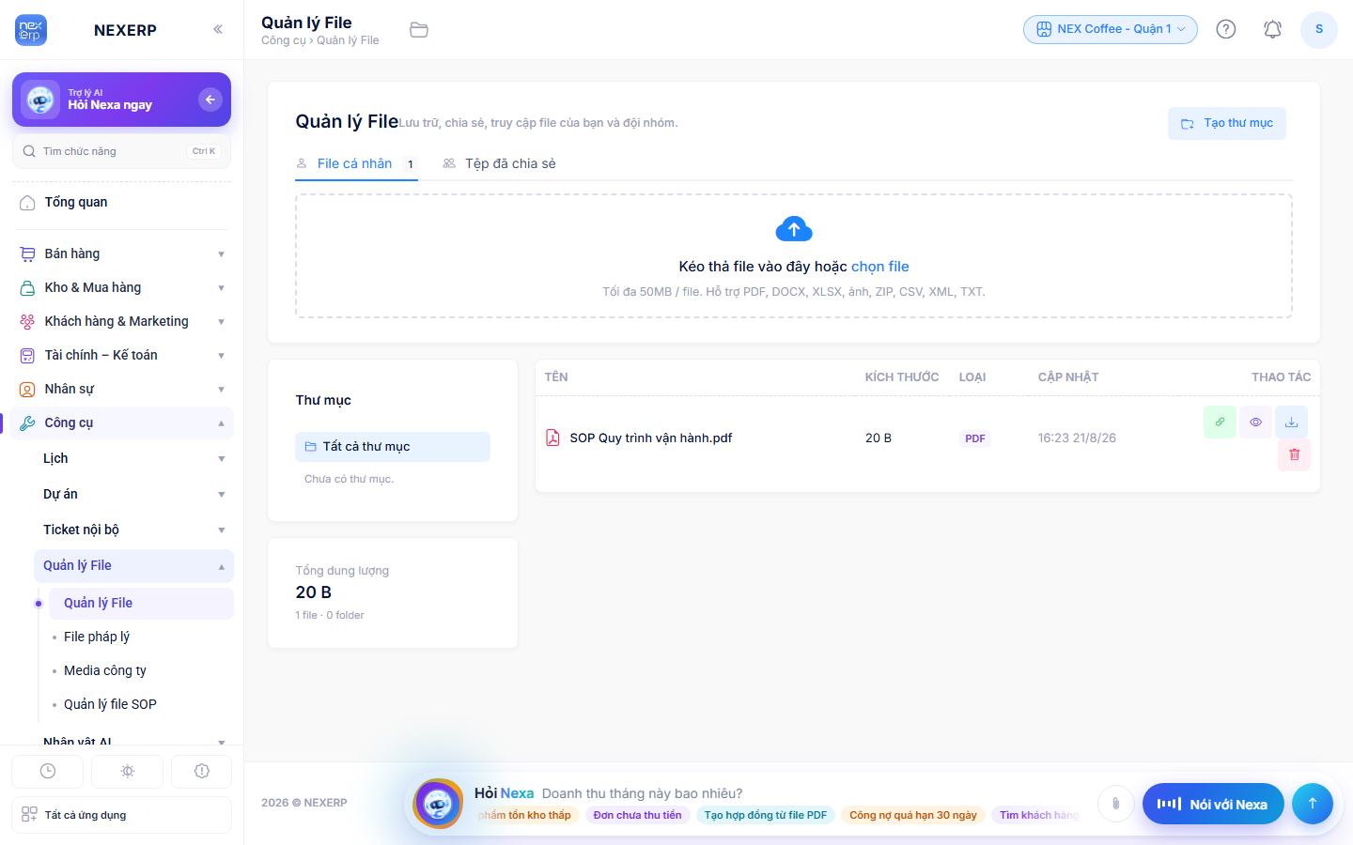Open the NEX Coffee - Quận 1 branch dropdown
The width and height of the screenshot is (1353, 845).
coord(1111,29)
